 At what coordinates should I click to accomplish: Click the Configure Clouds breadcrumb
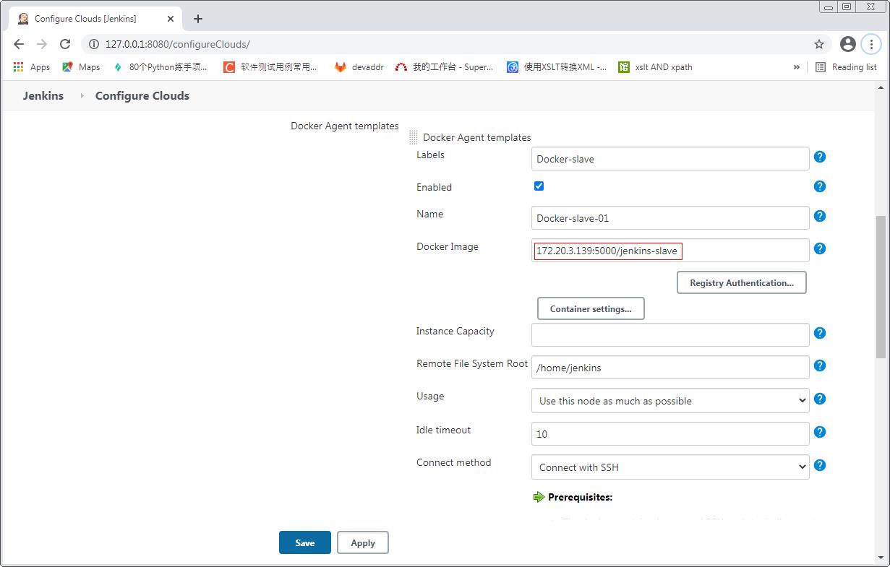142,95
